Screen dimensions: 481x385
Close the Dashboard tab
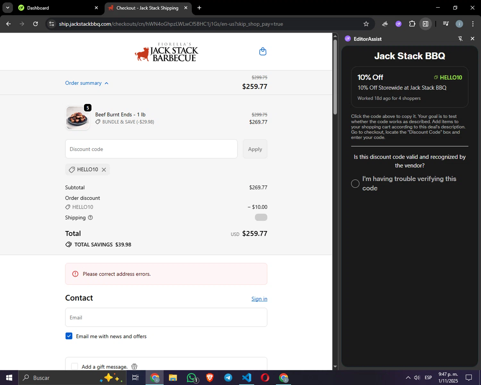coord(96,8)
